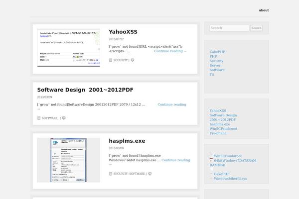299x199 pixels.
Task: Open SECURITY category in YahooXSS post
Action: click(x=120, y=60)
